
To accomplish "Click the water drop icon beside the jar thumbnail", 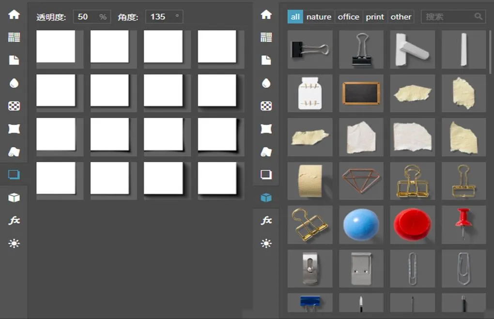I will (266, 83).
